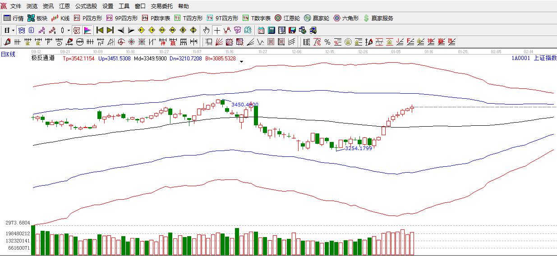Open the 公式选股 menu
Viewport: 557px width, 256px height.
[x=86, y=6]
